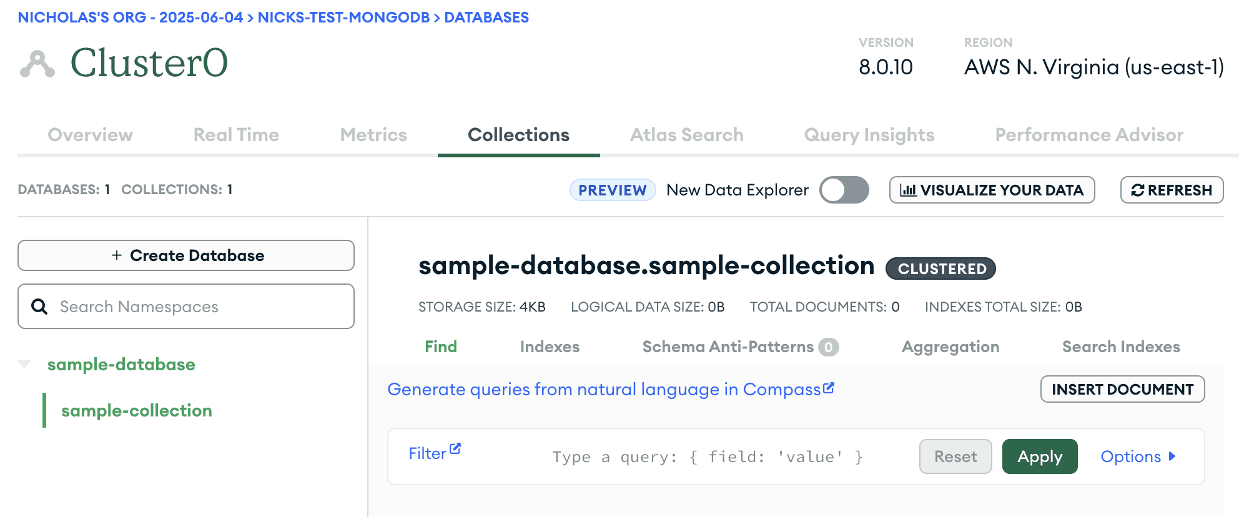Click the external link icon next to Compass

[x=829, y=388]
